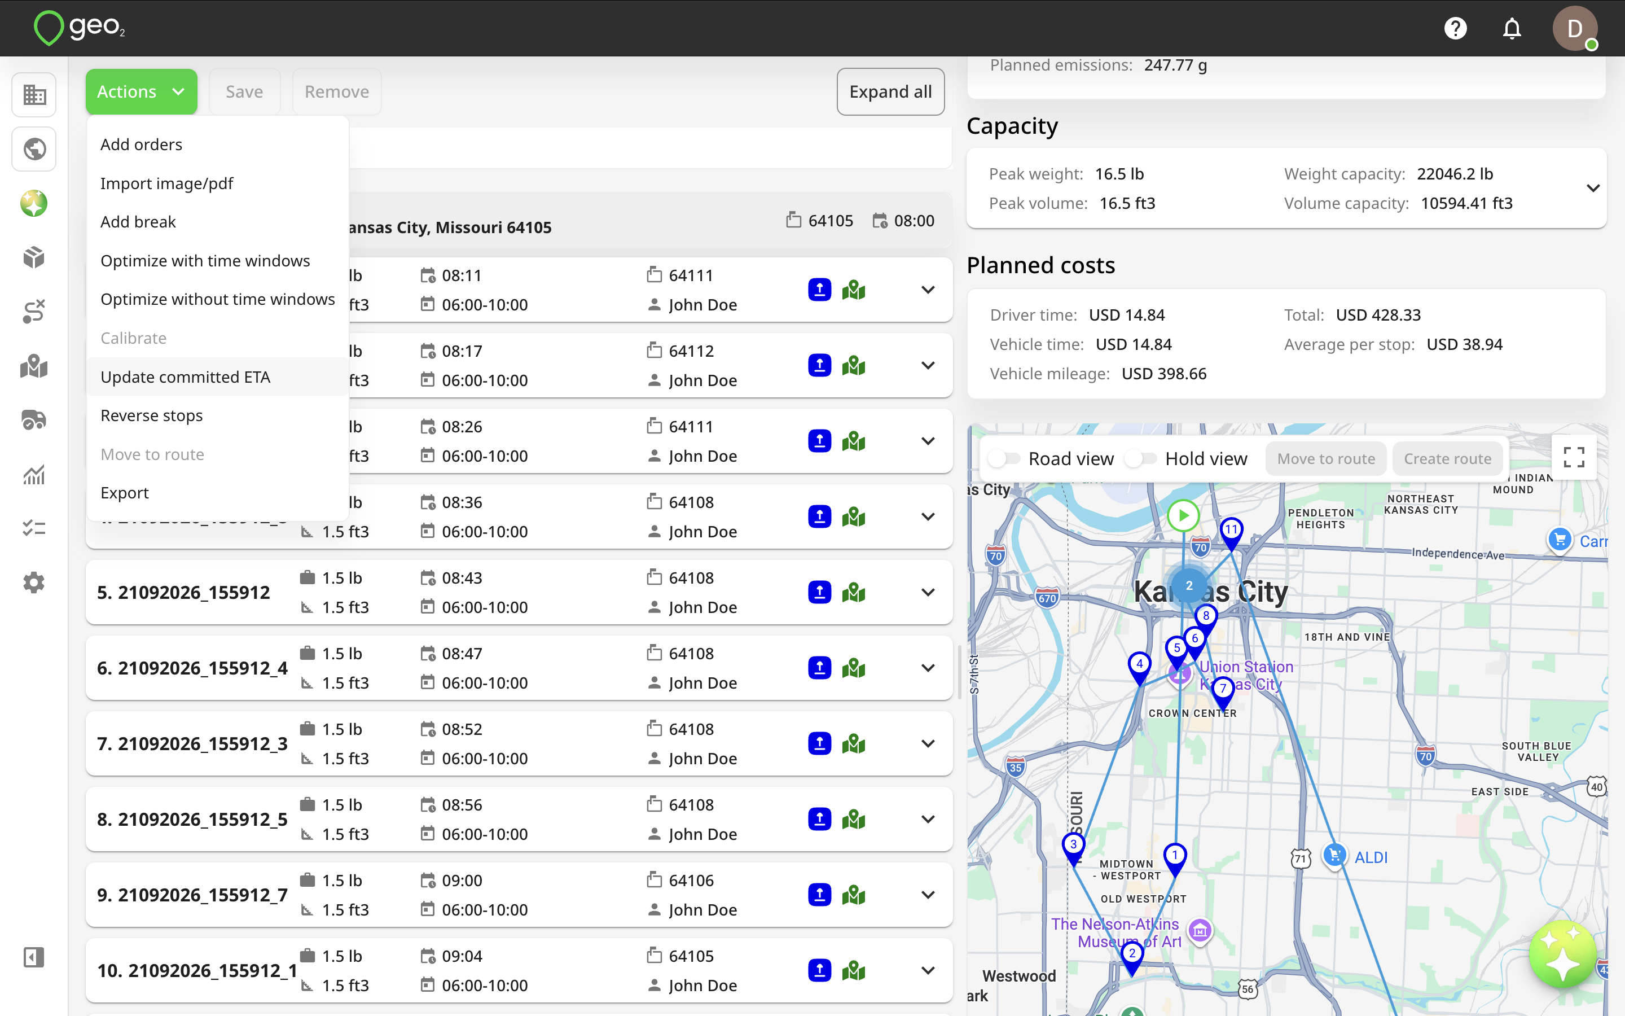The width and height of the screenshot is (1625, 1016).
Task: Choose Import image/pdf menu item
Action: [x=217, y=183]
